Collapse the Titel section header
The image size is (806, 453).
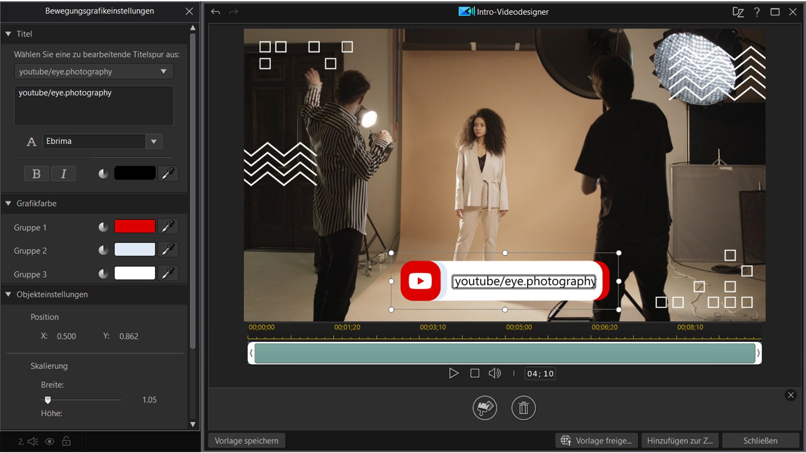[x=8, y=34]
